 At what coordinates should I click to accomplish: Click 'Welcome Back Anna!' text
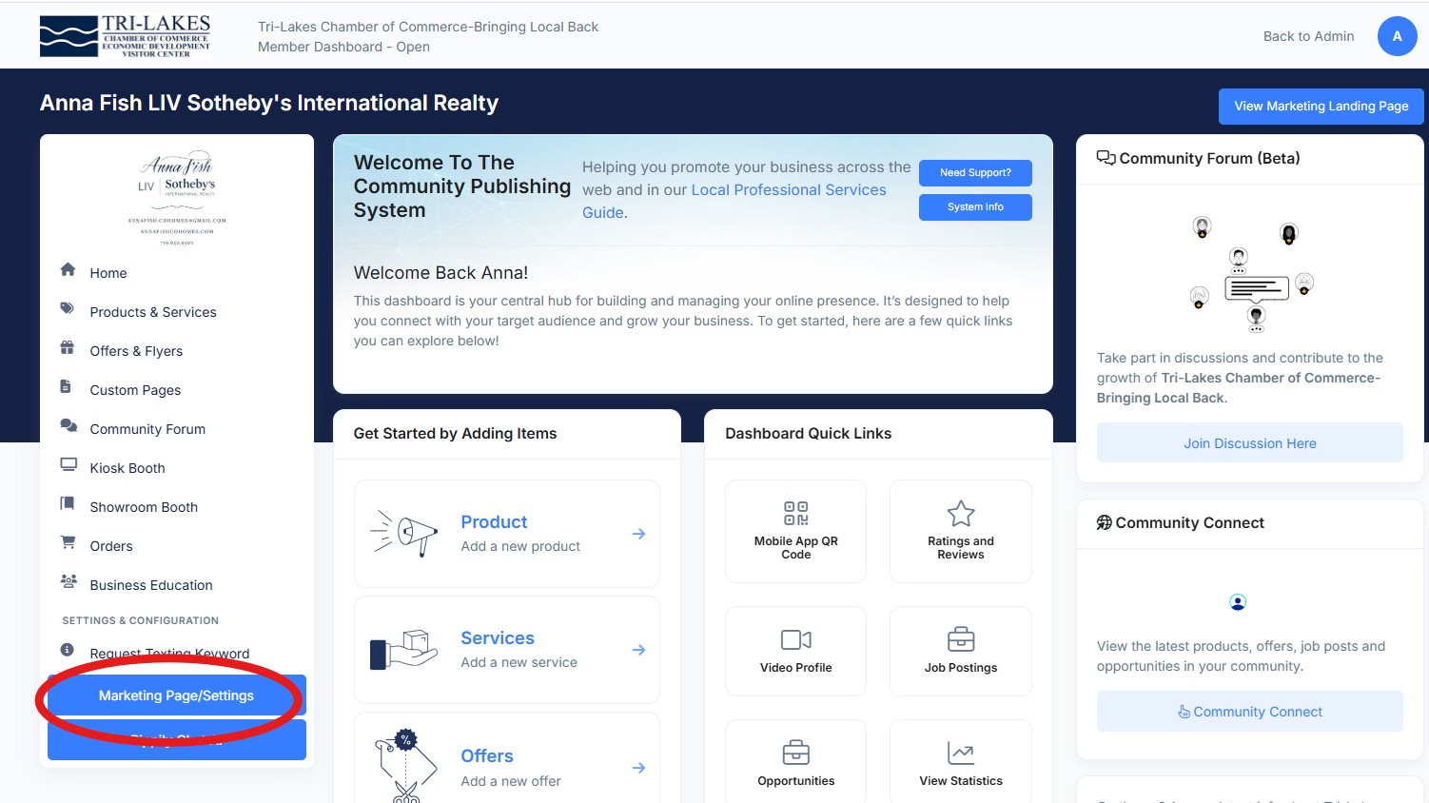[x=440, y=273]
